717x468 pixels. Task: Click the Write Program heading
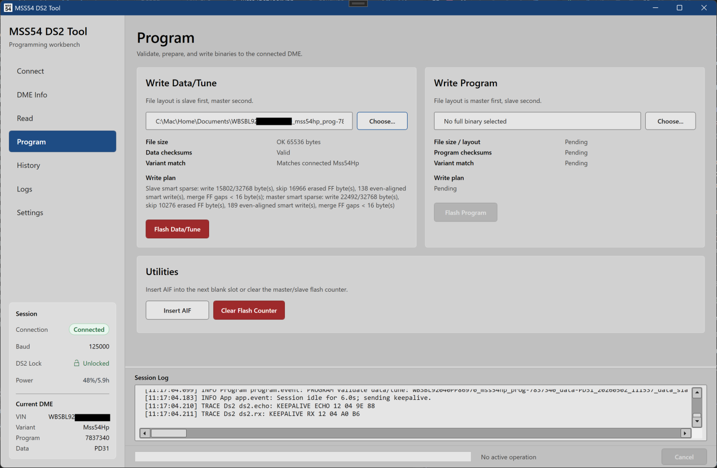(x=466, y=83)
